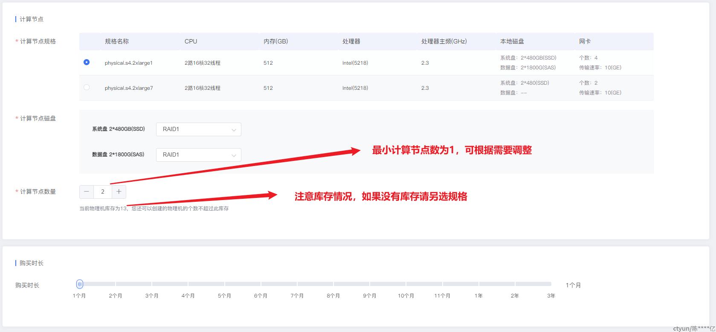Set purchase duration to 3年
The width and height of the screenshot is (716, 332).
point(551,284)
